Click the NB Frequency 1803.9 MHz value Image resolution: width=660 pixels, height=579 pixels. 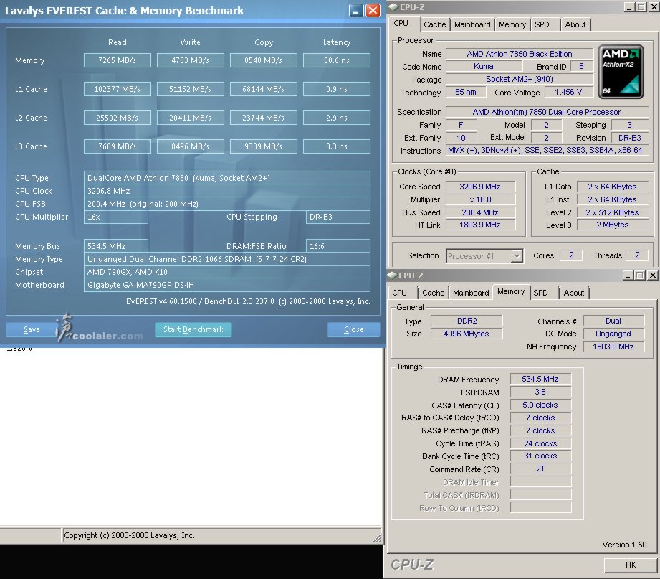pyautogui.click(x=613, y=347)
